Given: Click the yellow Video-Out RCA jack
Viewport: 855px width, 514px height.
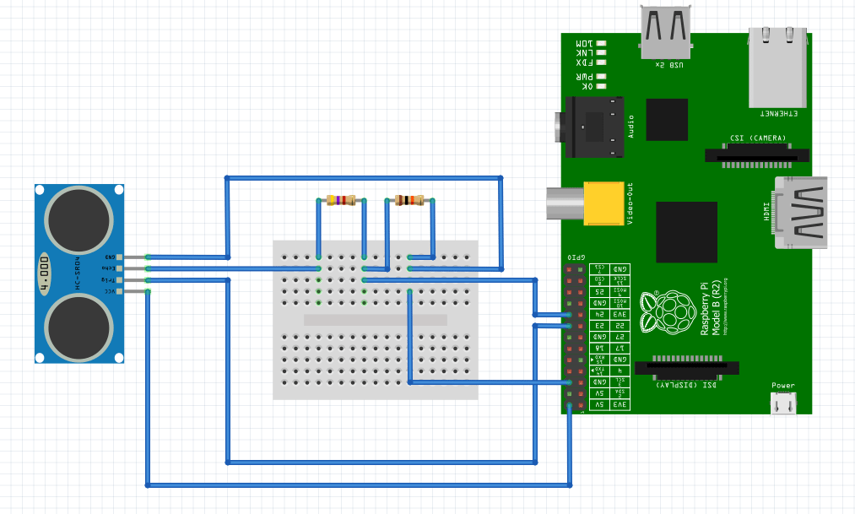Looking at the screenshot, I should [603, 203].
